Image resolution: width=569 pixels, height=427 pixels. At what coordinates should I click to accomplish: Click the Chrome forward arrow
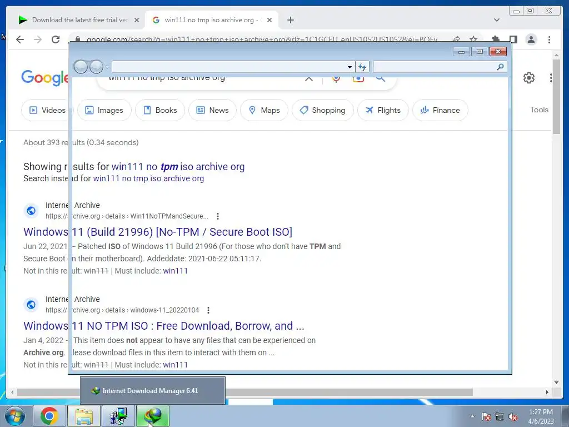(38, 39)
